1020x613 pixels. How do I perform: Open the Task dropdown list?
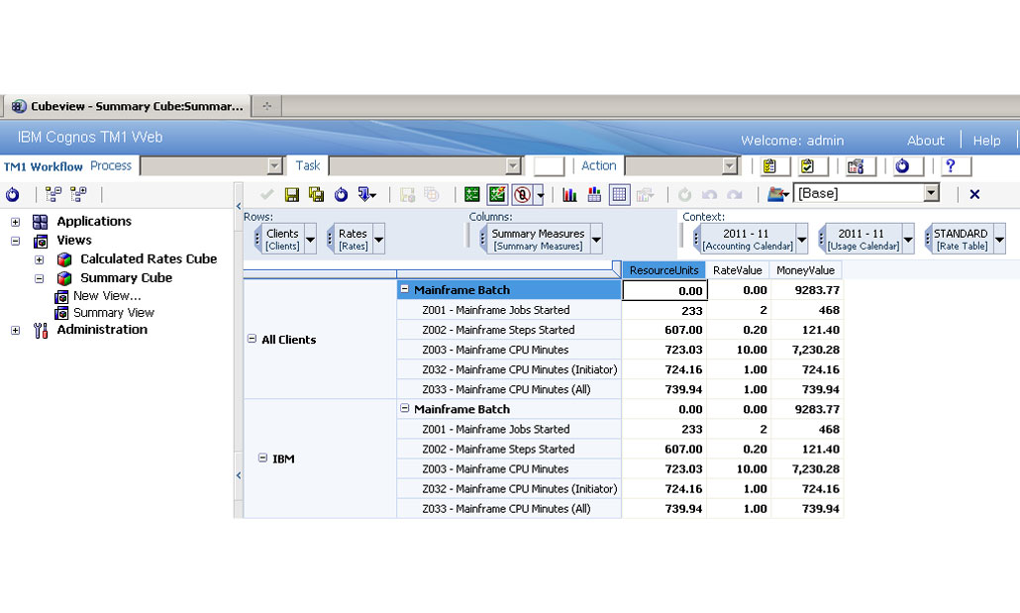(513, 166)
